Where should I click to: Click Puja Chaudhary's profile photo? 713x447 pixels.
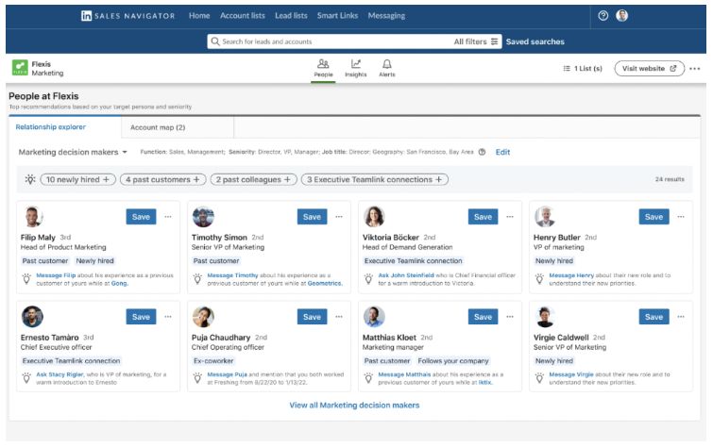[203, 317]
